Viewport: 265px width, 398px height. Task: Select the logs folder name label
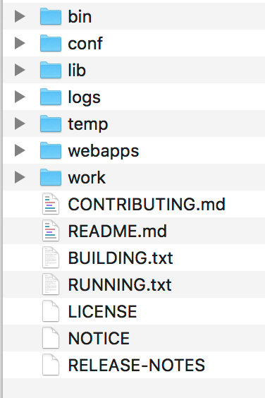pyautogui.click(x=84, y=98)
